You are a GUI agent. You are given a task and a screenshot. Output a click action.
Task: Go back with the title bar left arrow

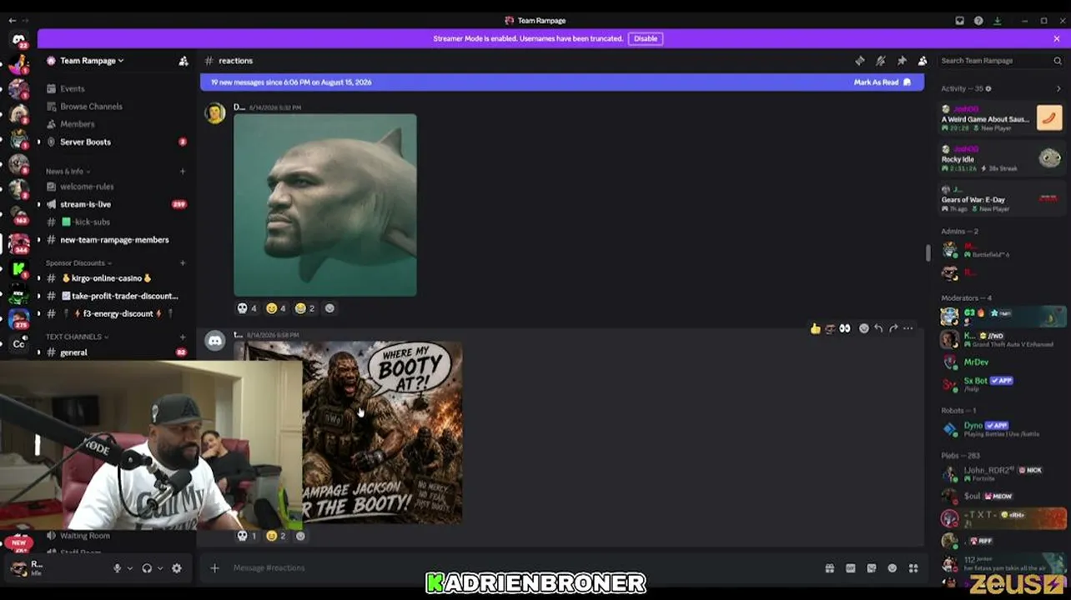point(12,20)
